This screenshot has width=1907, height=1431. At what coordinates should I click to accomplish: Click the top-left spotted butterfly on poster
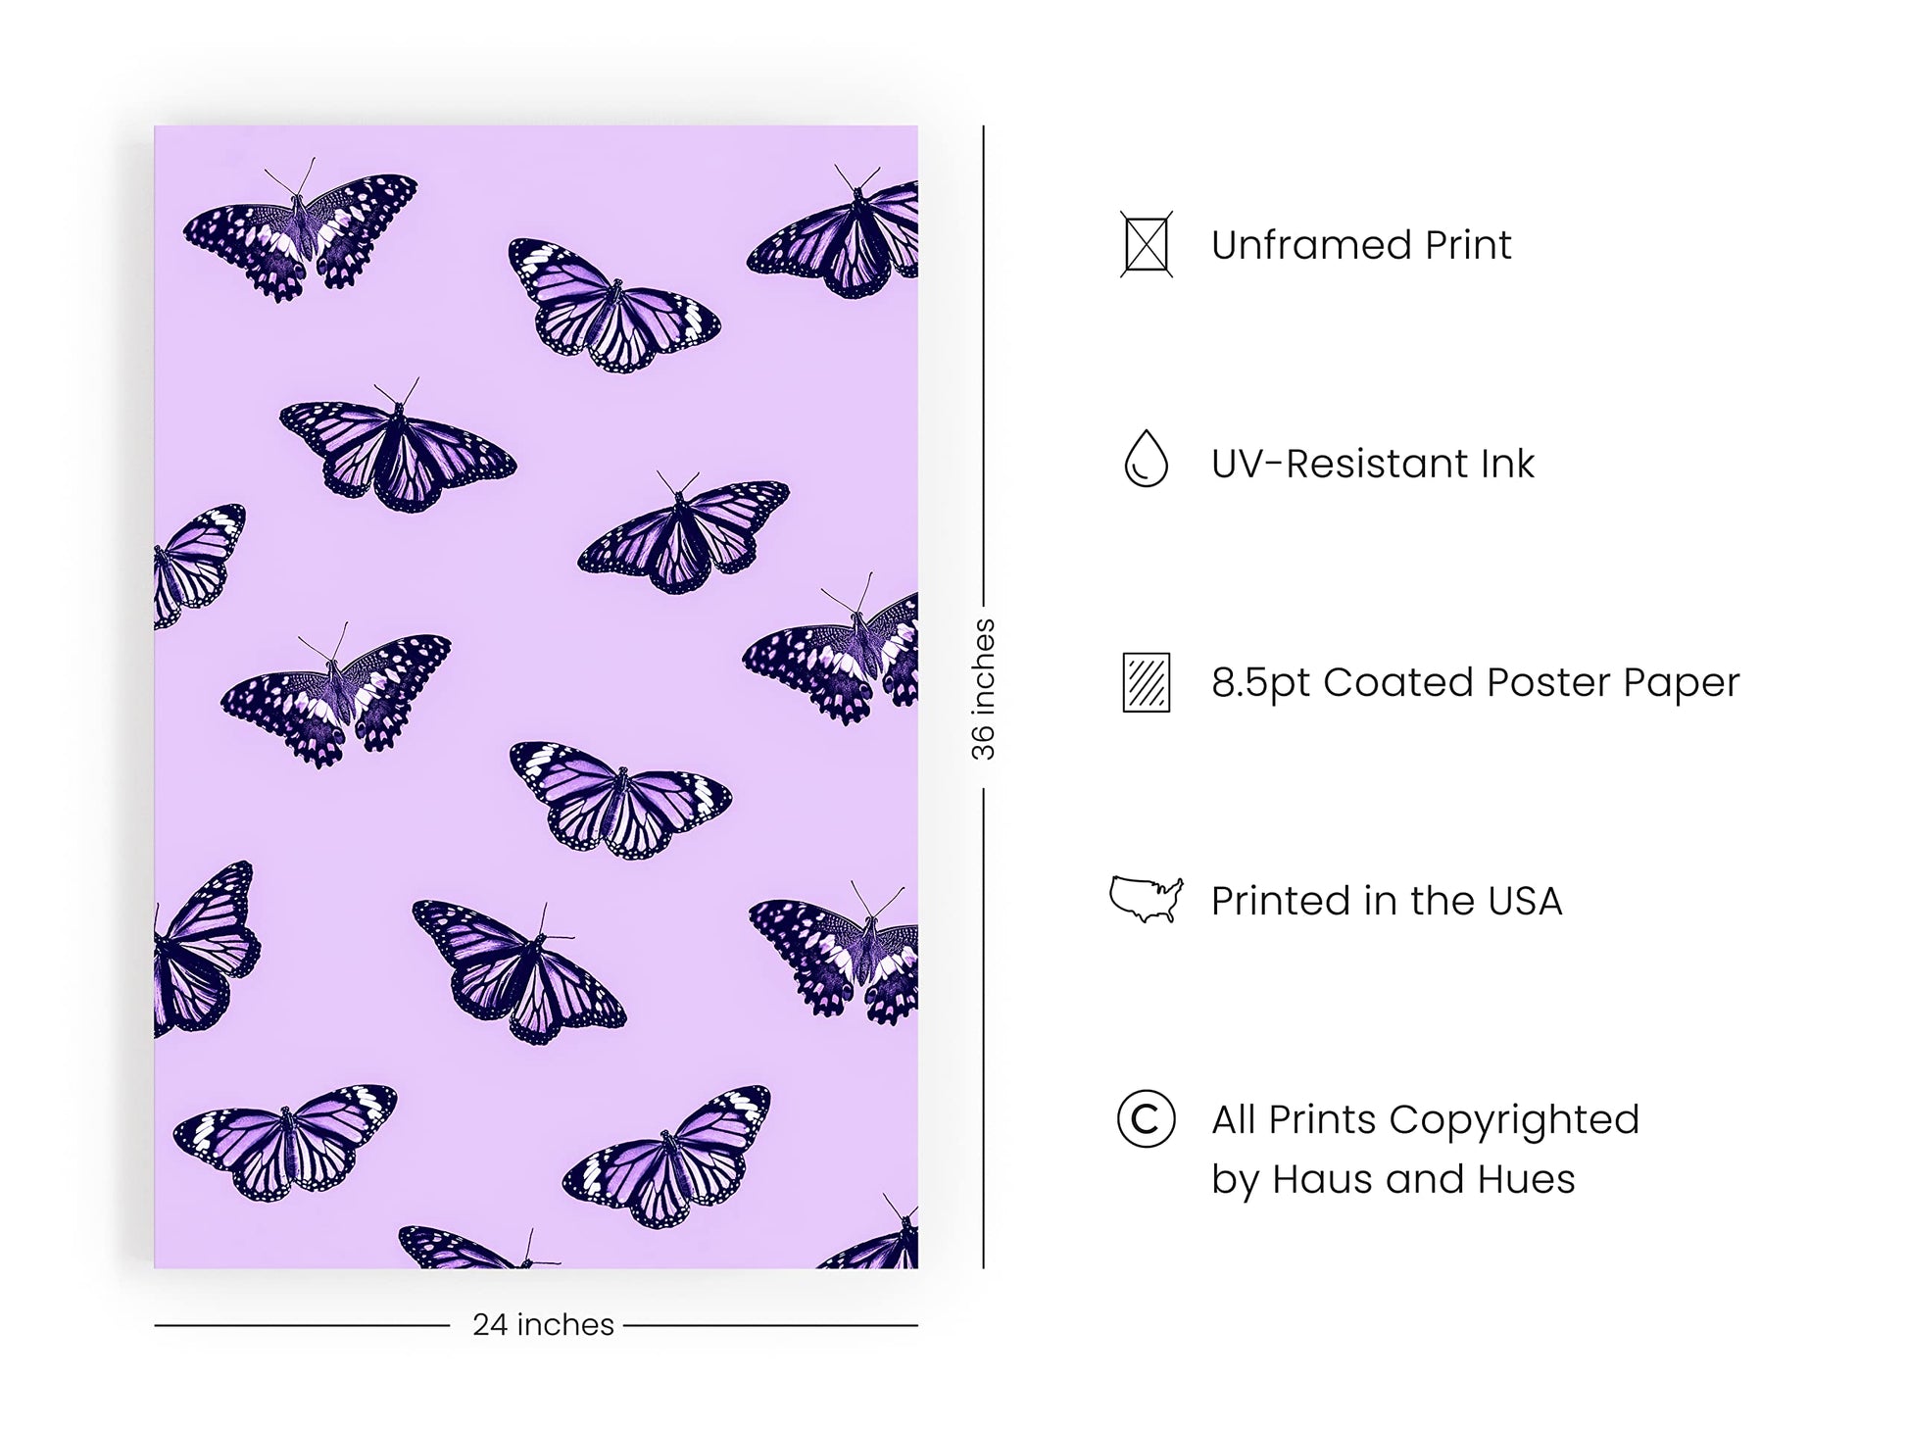(x=299, y=233)
